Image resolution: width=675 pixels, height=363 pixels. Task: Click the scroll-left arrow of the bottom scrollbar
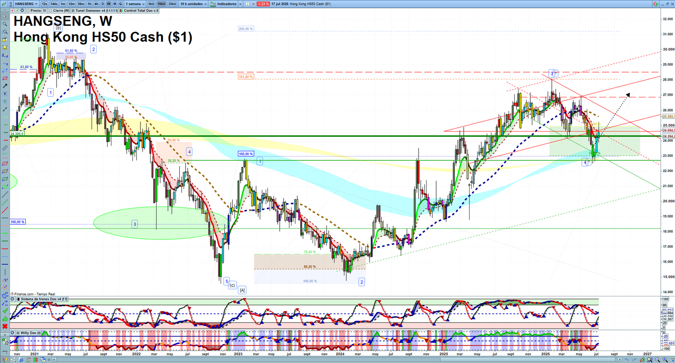click(54, 360)
